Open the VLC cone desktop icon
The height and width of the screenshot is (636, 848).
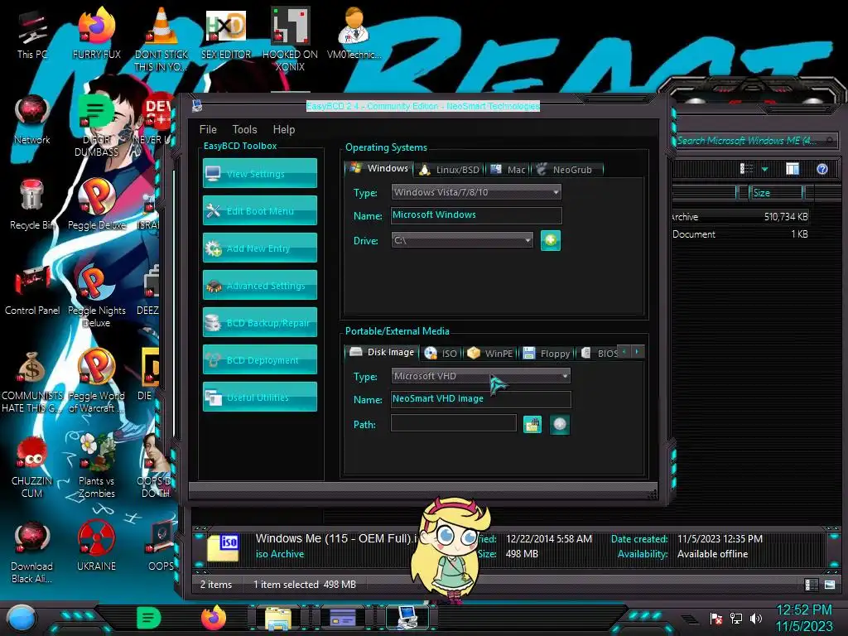point(161,39)
